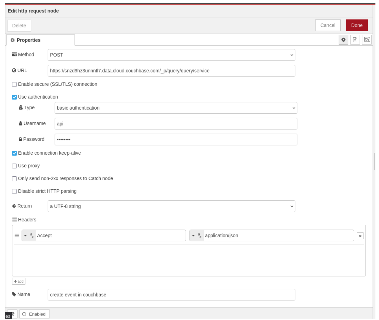Click the Cancel button
The height and width of the screenshot is (320, 379).
328,26
